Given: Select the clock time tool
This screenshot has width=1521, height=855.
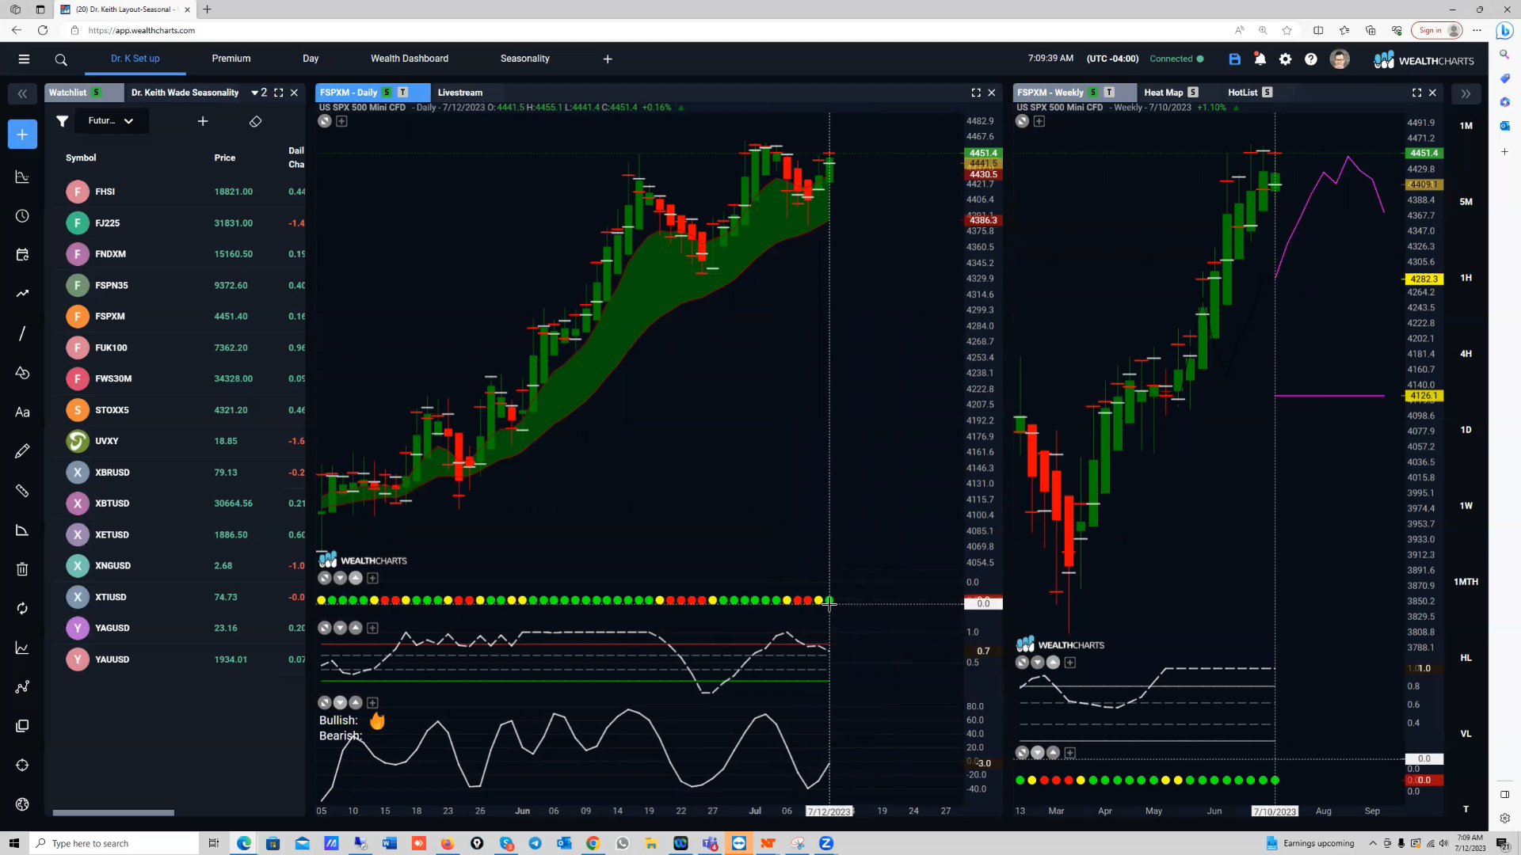Looking at the screenshot, I should click(x=22, y=216).
